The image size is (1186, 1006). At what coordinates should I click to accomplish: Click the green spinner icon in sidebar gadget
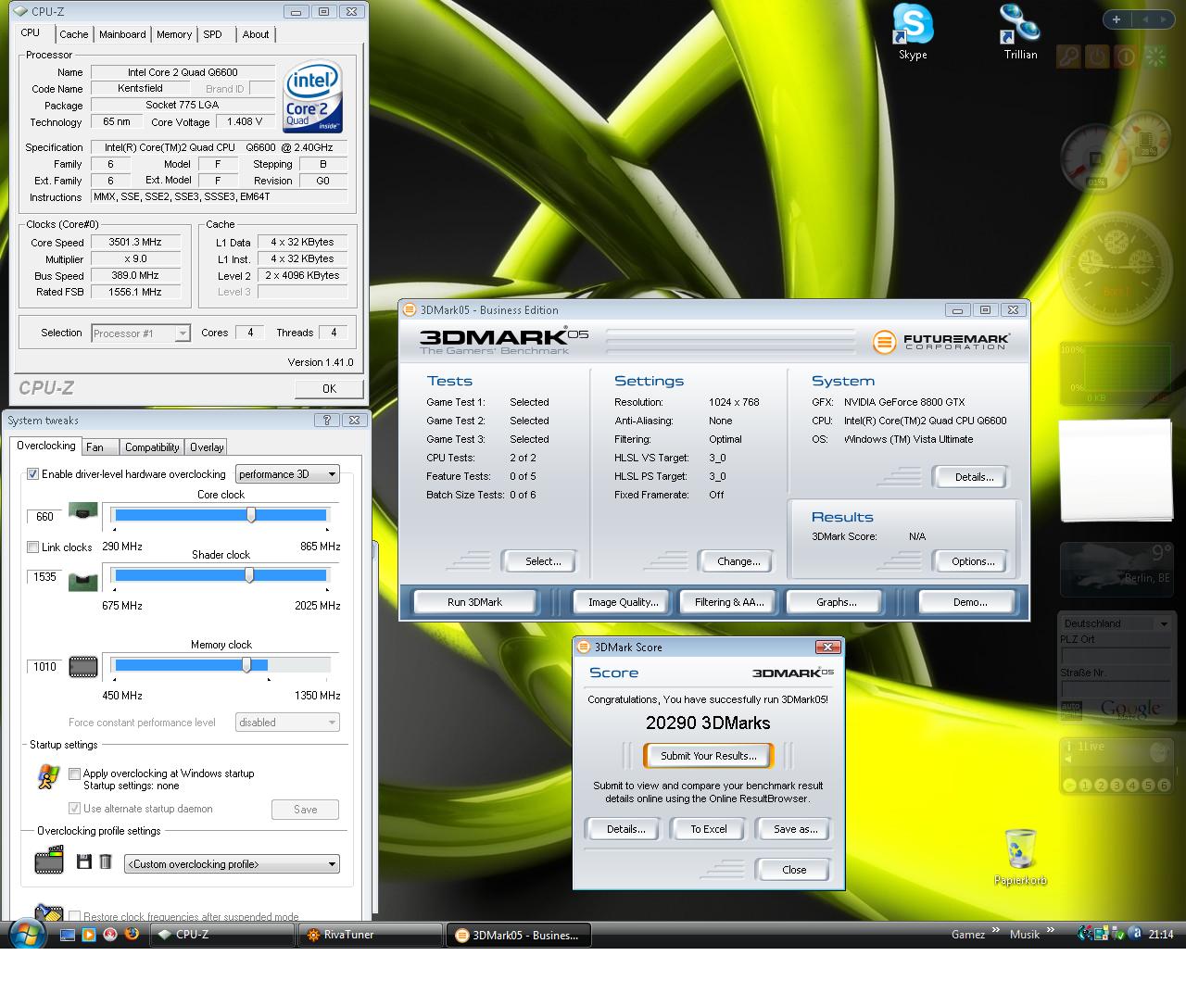[1154, 57]
